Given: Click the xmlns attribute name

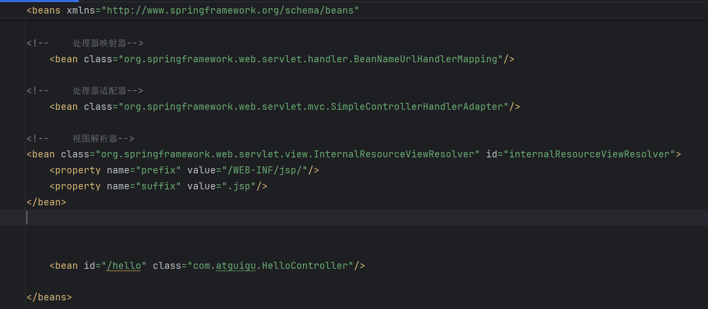Looking at the screenshot, I should 80,10.
